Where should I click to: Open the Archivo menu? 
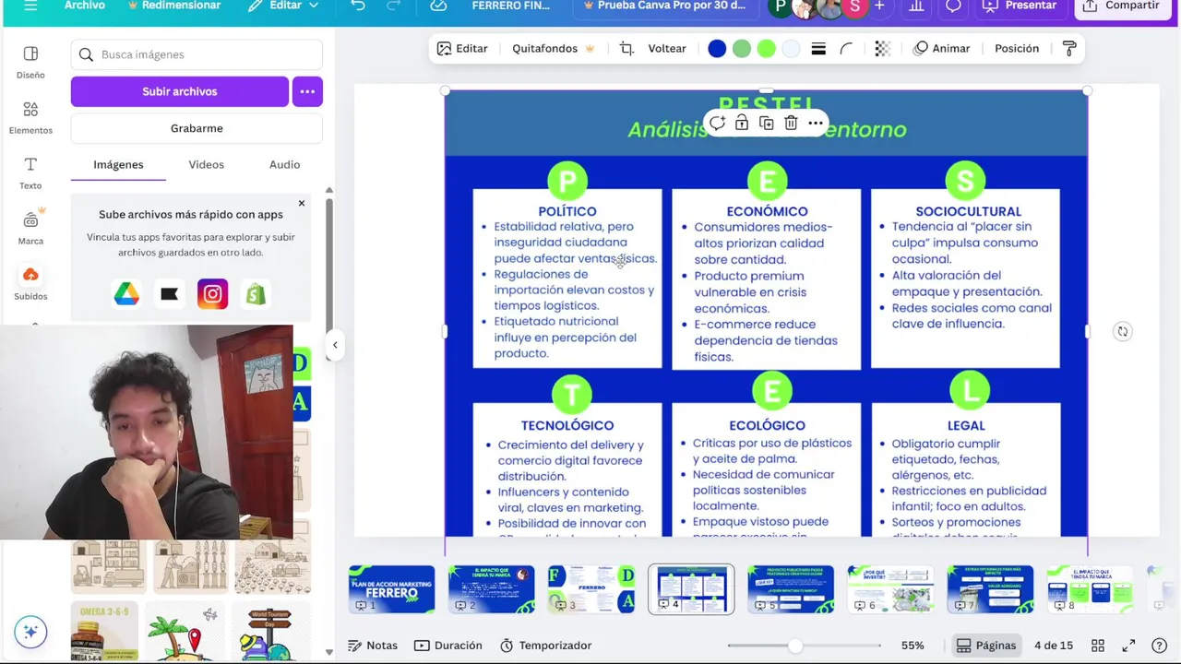84,6
